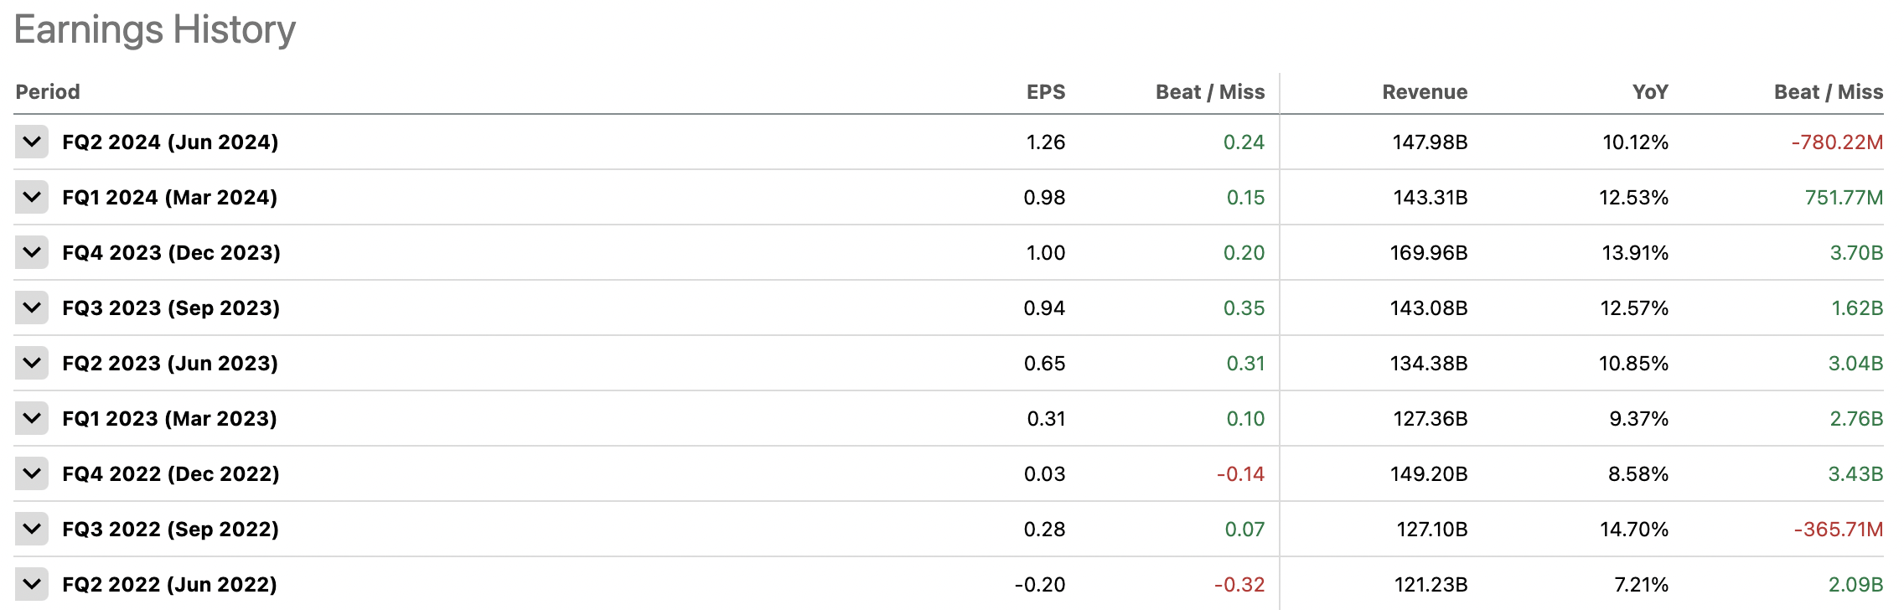Screen dimensions: 1904x610
Task: Expand the FQ2 2023 (Jun 2023) row
Action: click(x=32, y=363)
